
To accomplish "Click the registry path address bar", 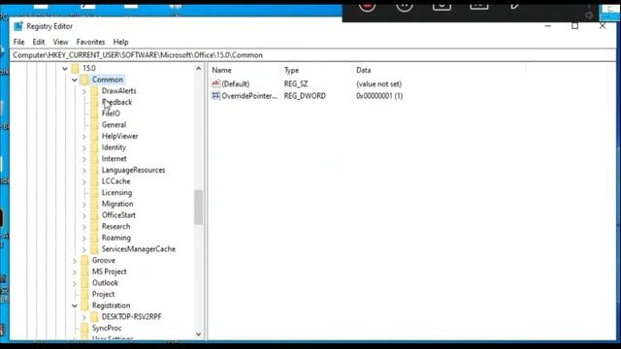I will [312, 55].
